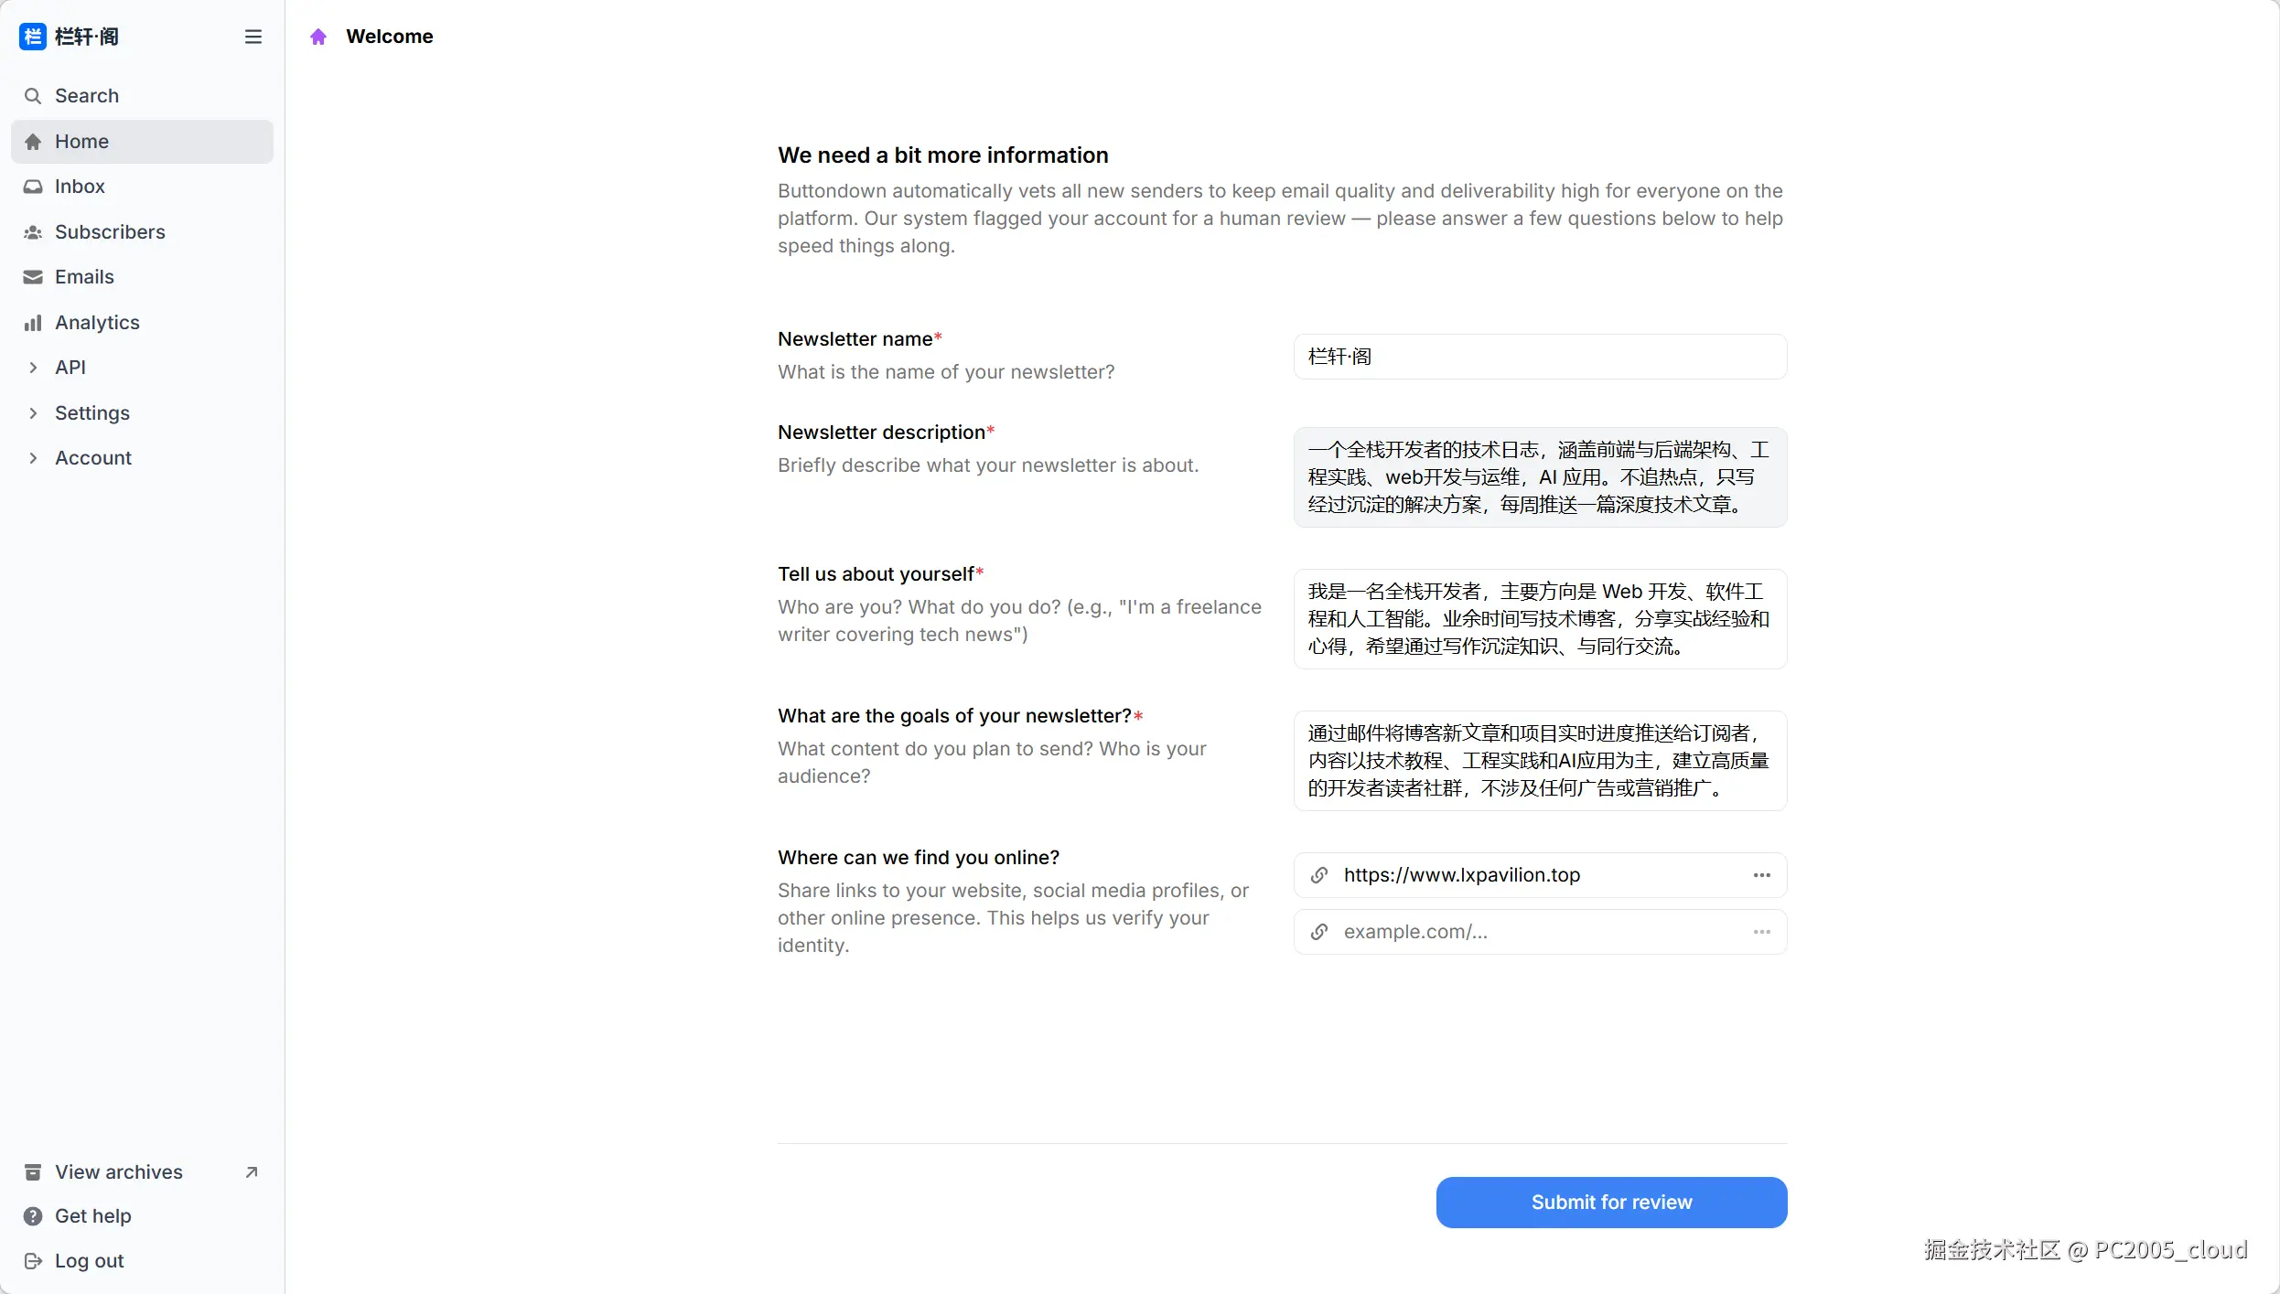Click the Analytics bar chart icon
2280x1294 pixels.
[x=33, y=323]
